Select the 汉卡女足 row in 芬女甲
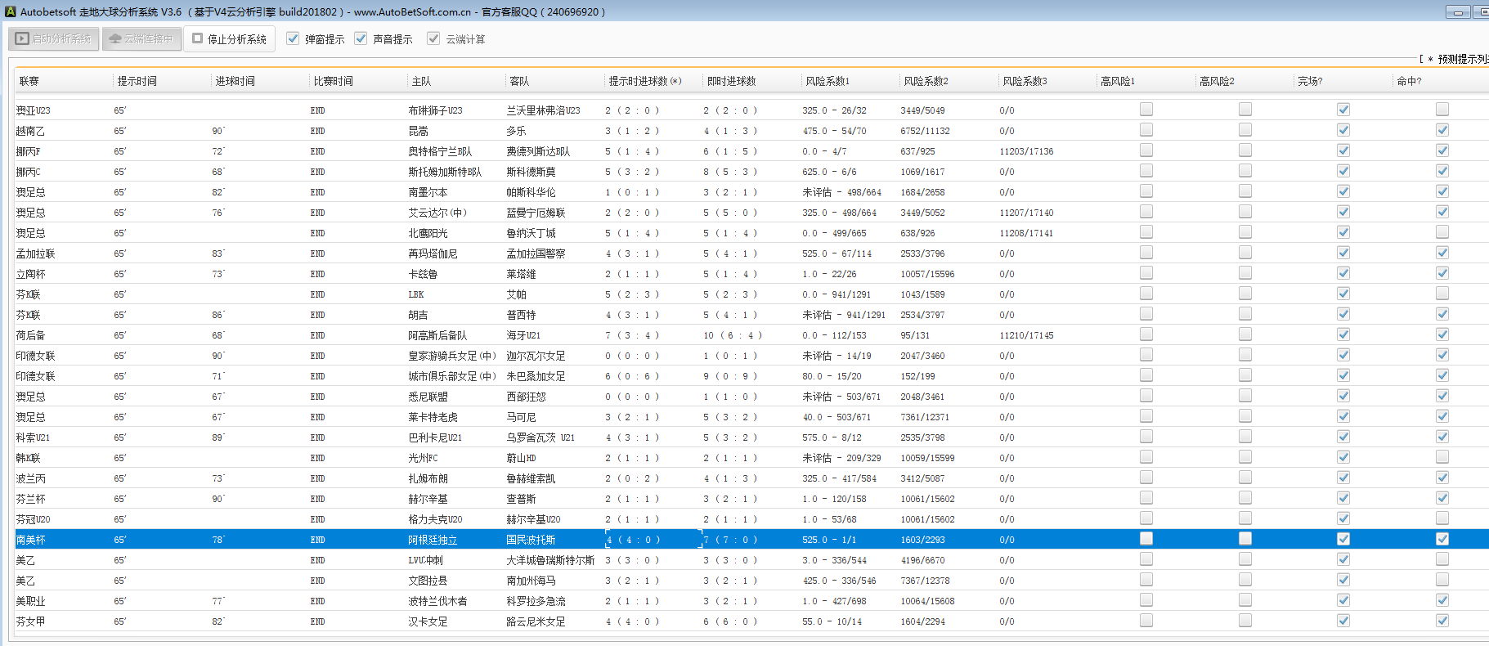 [428, 621]
